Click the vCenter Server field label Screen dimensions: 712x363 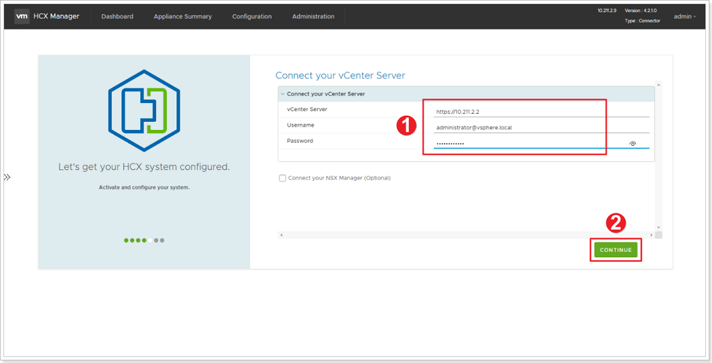pyautogui.click(x=307, y=109)
